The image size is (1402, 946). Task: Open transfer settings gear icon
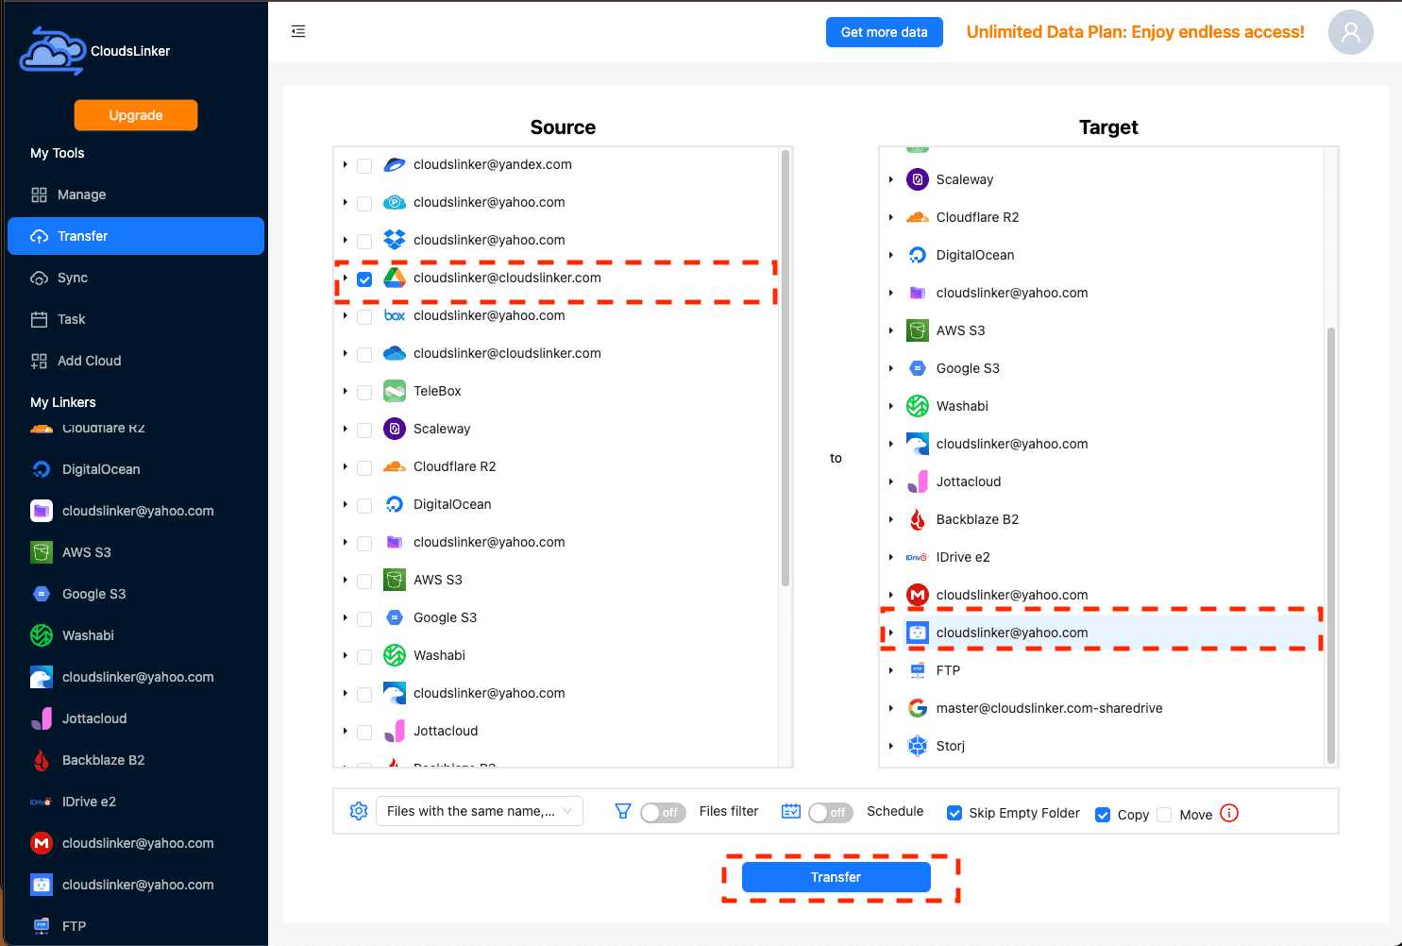[x=359, y=811]
